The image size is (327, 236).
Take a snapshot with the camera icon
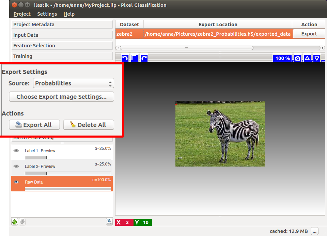[x=298, y=58]
